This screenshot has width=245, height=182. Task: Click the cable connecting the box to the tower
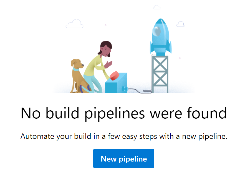139,91
